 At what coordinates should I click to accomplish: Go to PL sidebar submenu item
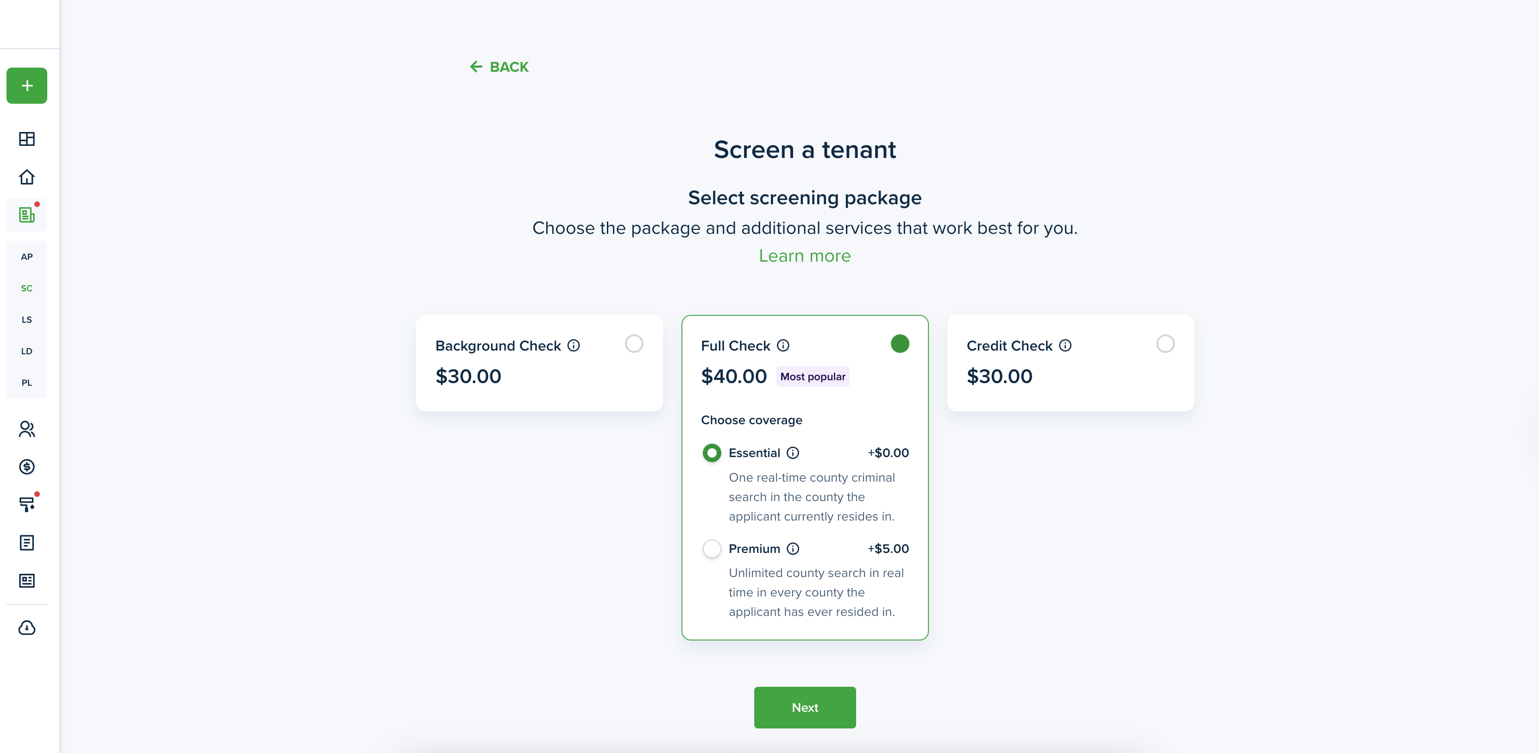[x=27, y=383]
